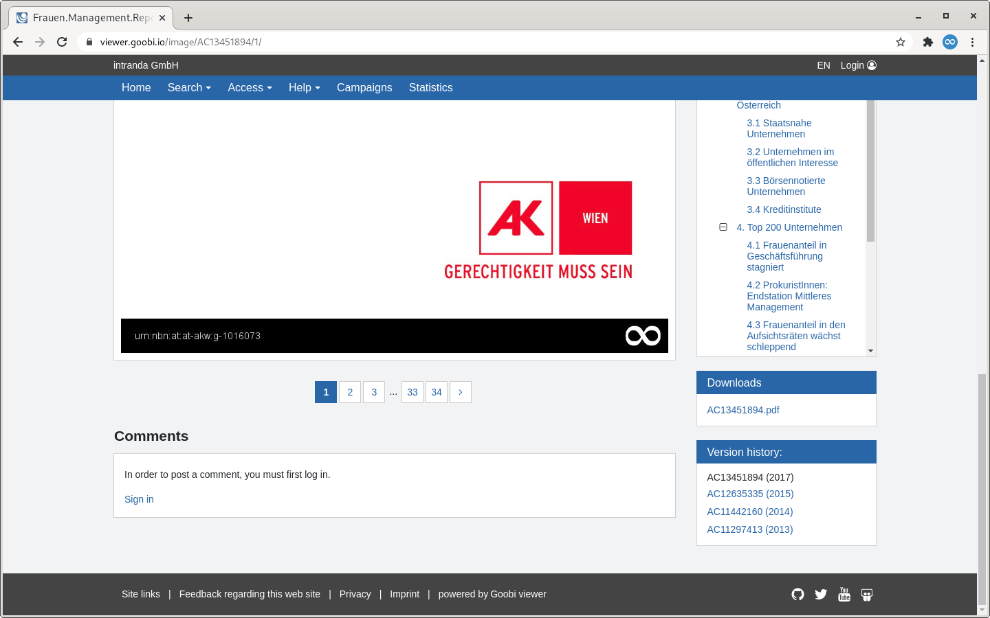This screenshot has height=618, width=990.
Task: Click the browser back arrow
Action: click(x=18, y=42)
